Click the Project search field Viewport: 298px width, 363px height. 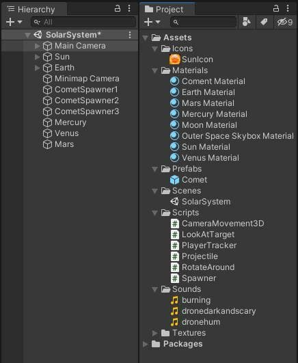203,22
